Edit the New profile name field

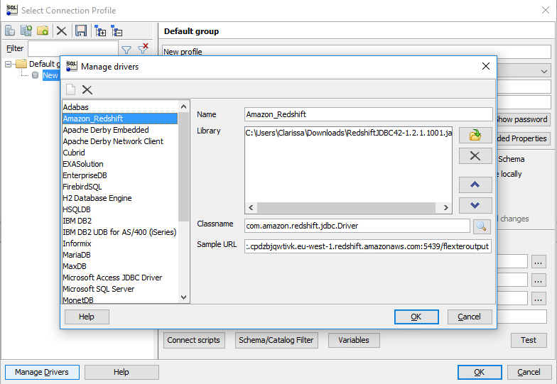[357, 51]
